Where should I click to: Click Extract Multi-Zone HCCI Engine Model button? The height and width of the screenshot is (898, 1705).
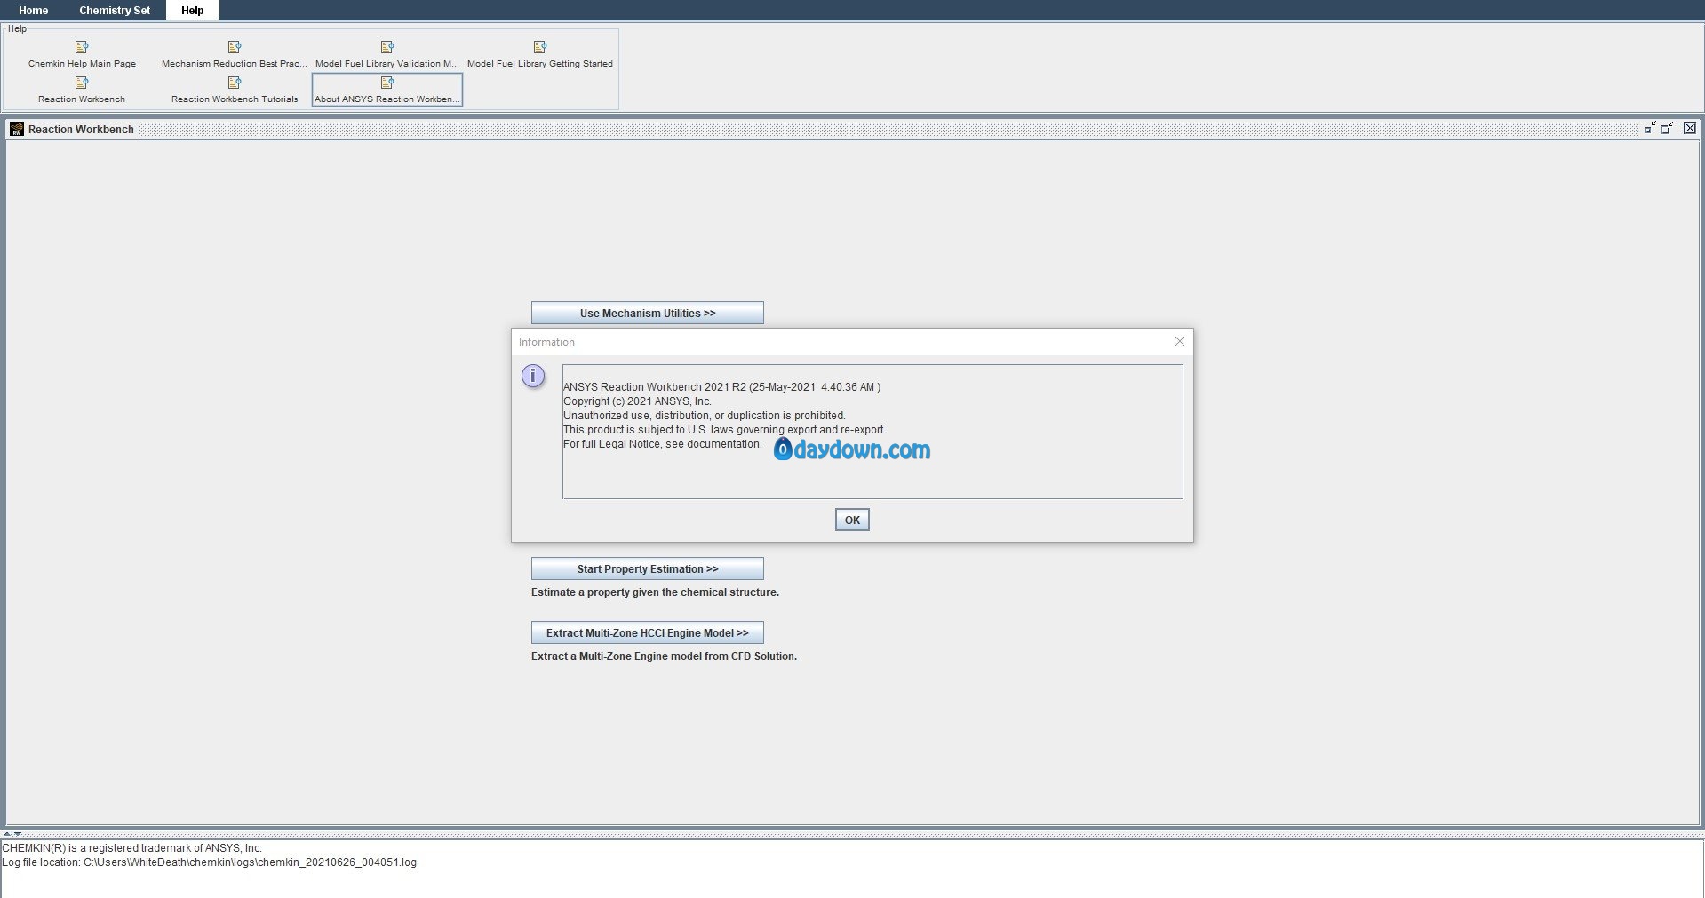pos(648,632)
